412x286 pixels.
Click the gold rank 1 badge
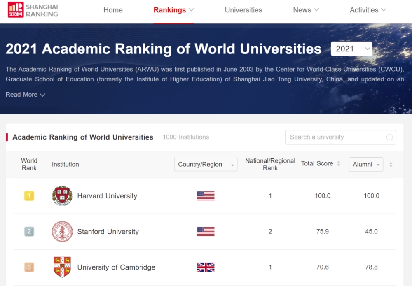[x=29, y=196]
